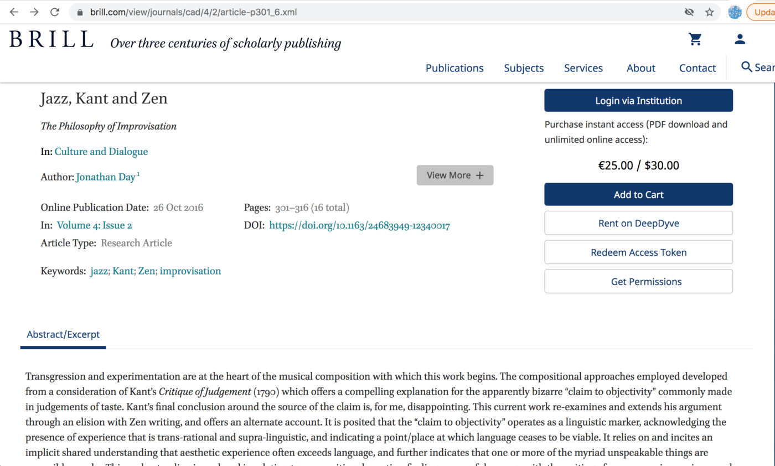This screenshot has width=775, height=466.
Task: Click the browser forward arrow
Action: click(34, 12)
